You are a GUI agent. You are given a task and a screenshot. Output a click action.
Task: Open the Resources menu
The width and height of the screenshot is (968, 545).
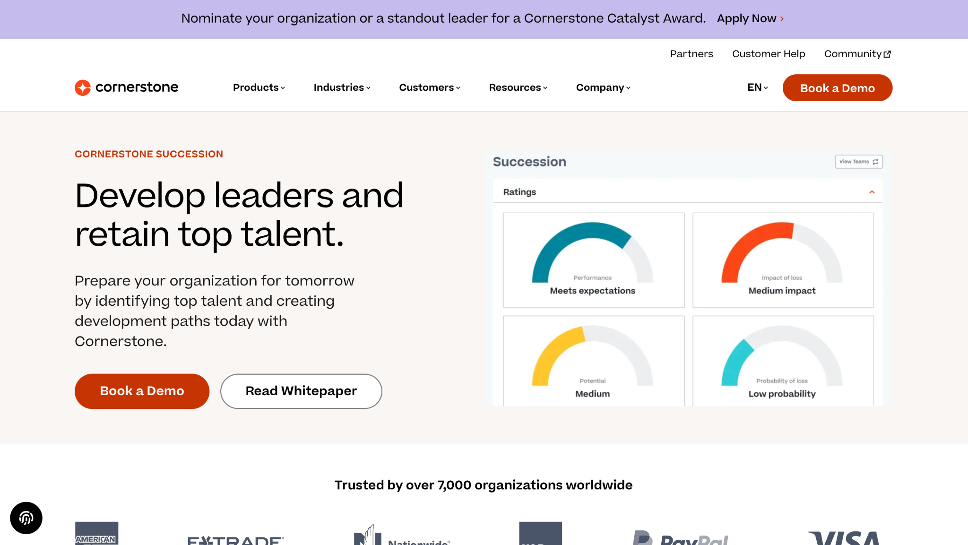518,87
